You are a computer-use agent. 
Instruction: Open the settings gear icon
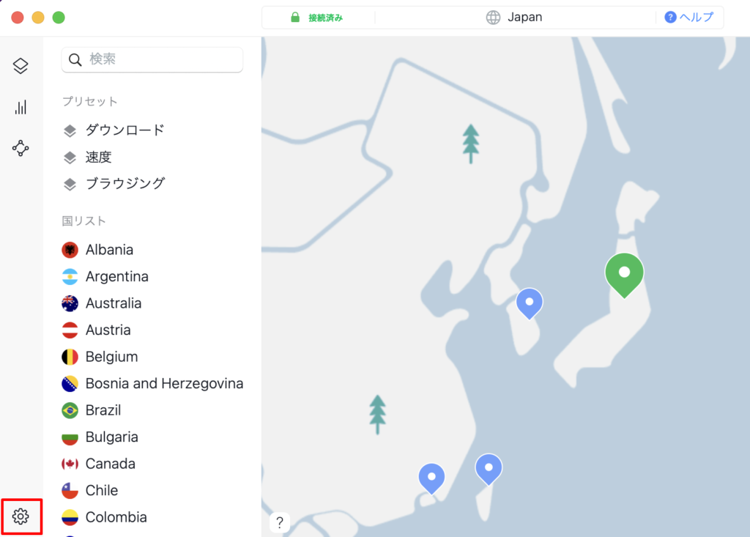point(21,516)
